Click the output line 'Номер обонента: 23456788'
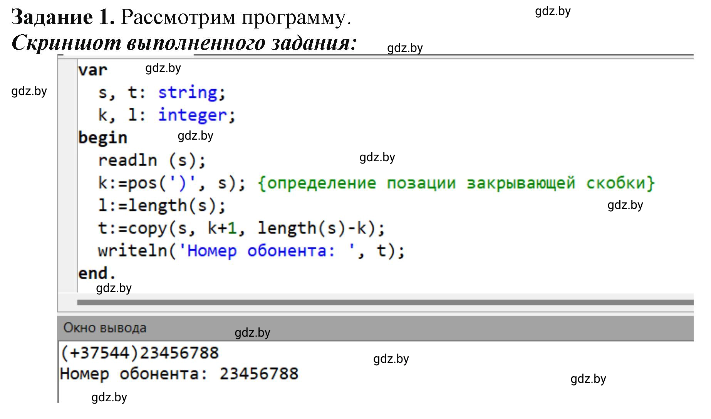 (x=179, y=374)
